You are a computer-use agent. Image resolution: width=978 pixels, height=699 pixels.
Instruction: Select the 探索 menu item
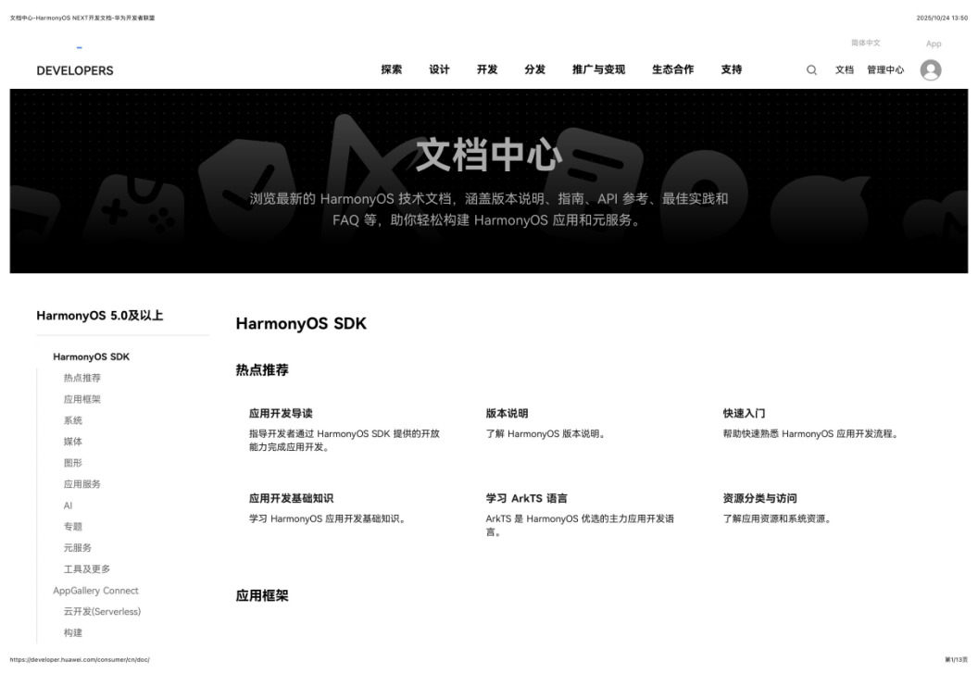[x=390, y=69]
